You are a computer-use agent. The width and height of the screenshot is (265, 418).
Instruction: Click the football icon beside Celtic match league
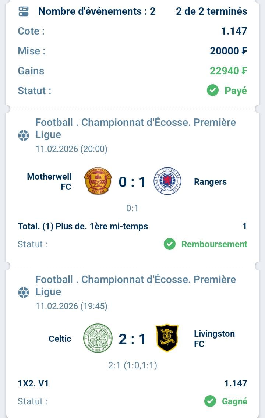tap(24, 293)
